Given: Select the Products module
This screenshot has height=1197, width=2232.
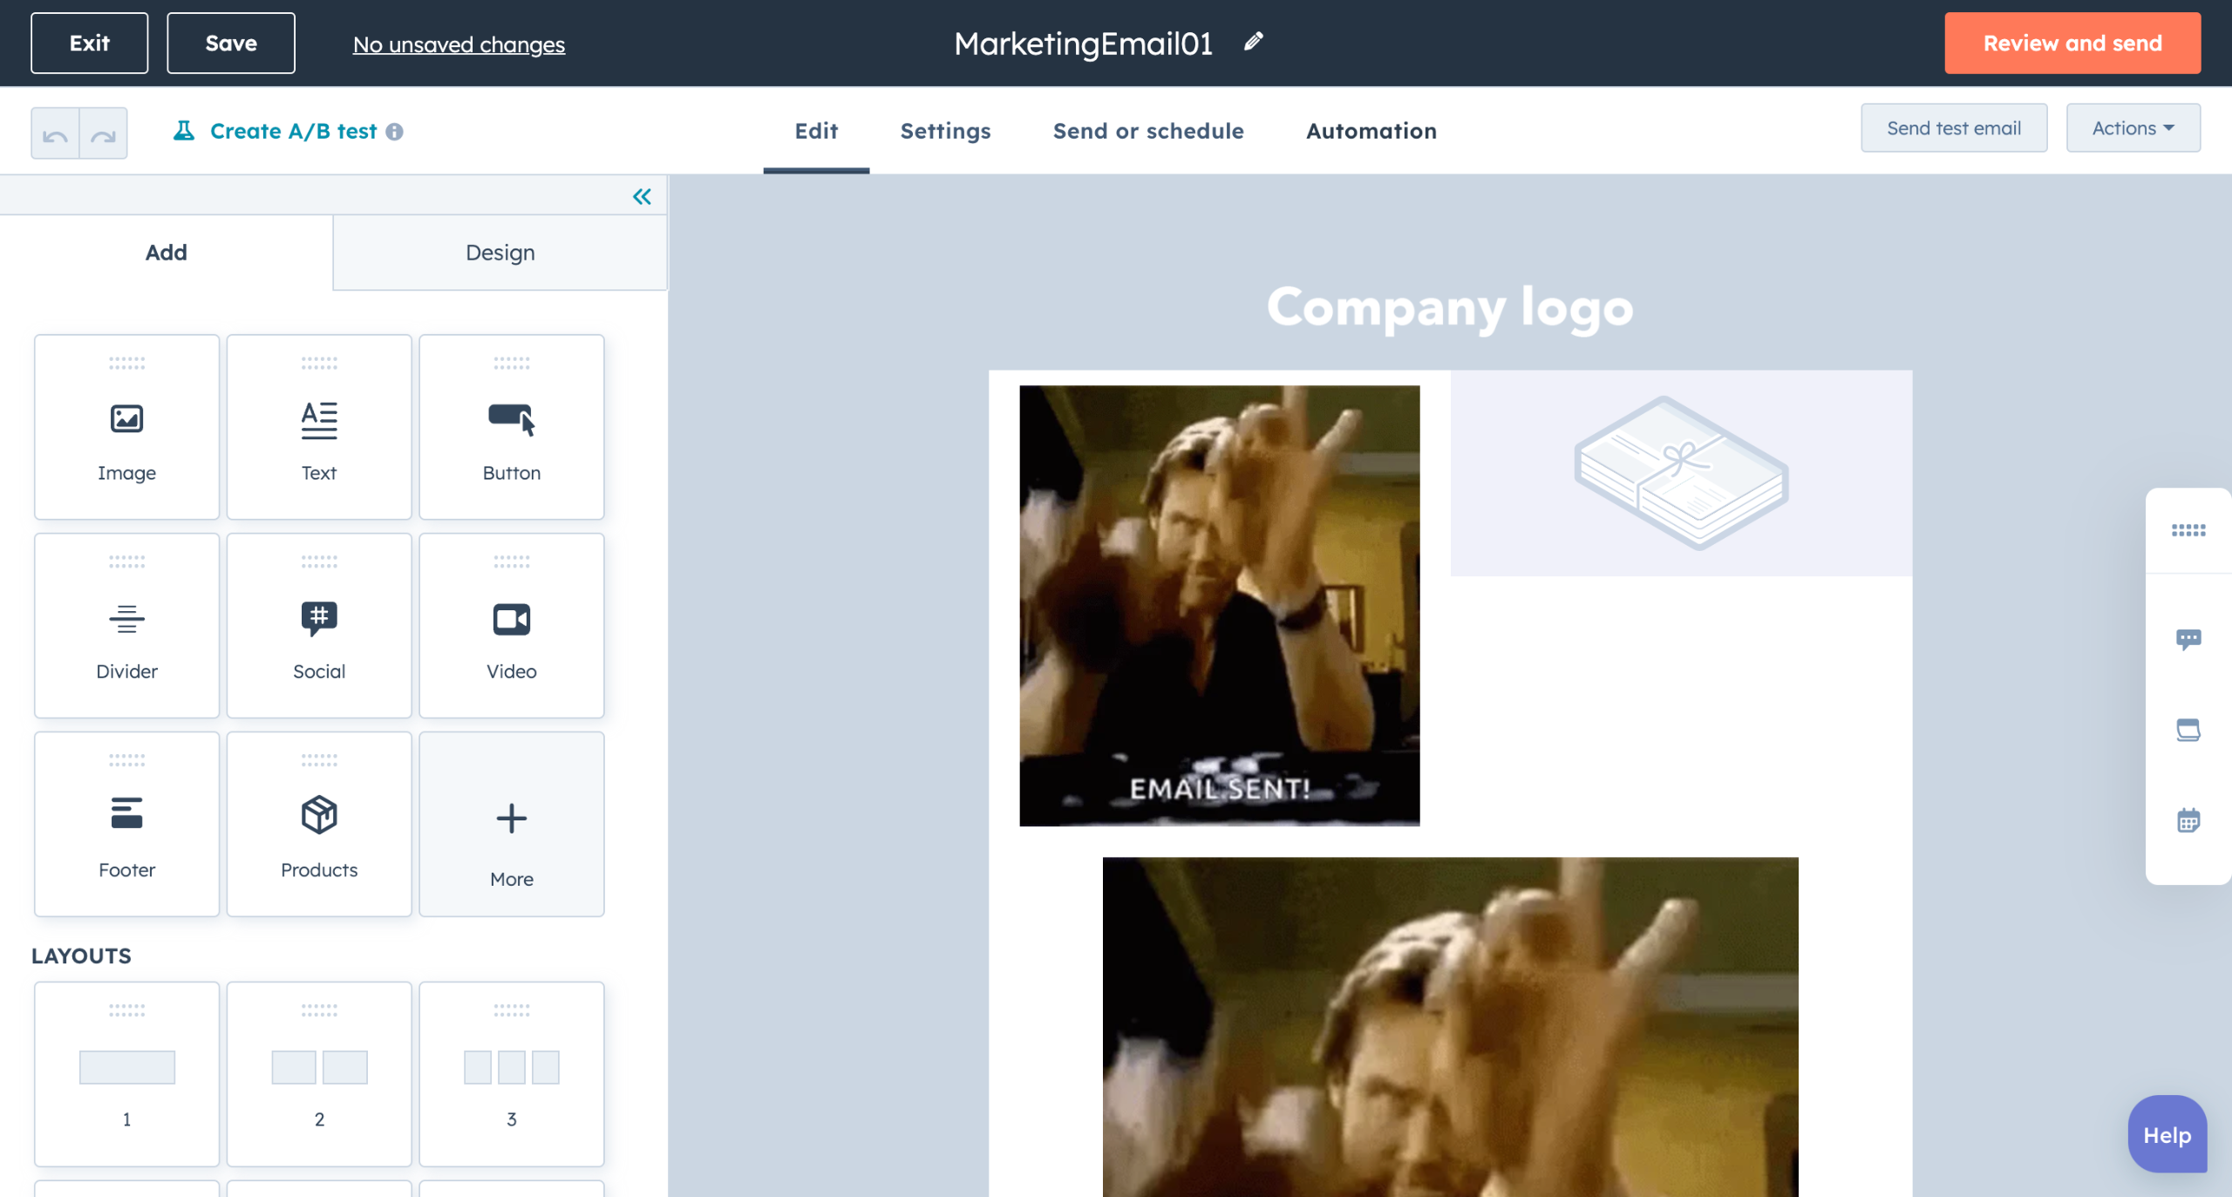Looking at the screenshot, I should (x=319, y=825).
